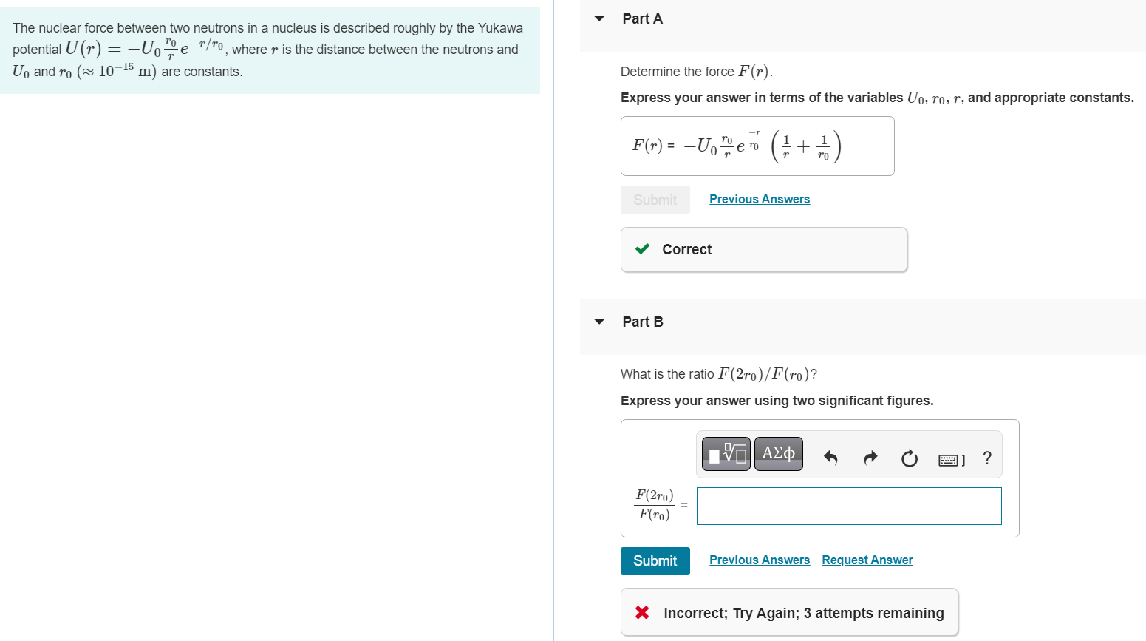Click the Part A section heading
The image size is (1146, 641).
(x=641, y=18)
